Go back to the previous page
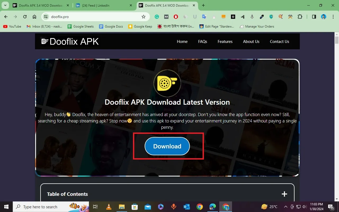Screen dimensions: 339x212 pyautogui.click(x=6, y=17)
